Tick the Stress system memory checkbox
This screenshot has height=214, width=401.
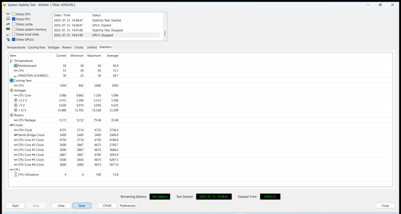[x=14, y=29]
